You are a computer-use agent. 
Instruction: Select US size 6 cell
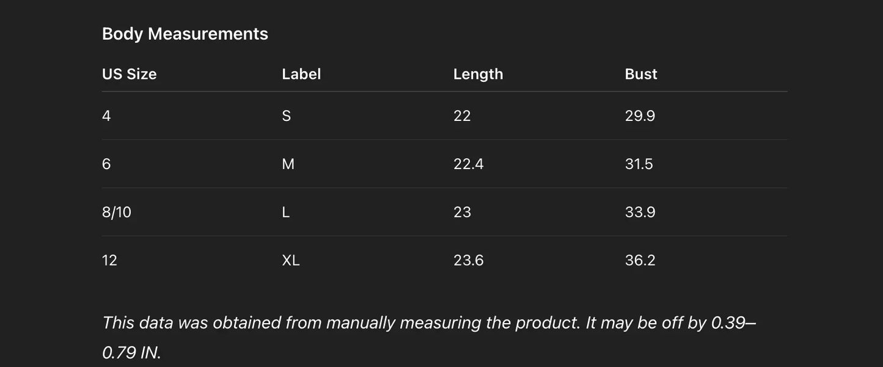pos(106,164)
